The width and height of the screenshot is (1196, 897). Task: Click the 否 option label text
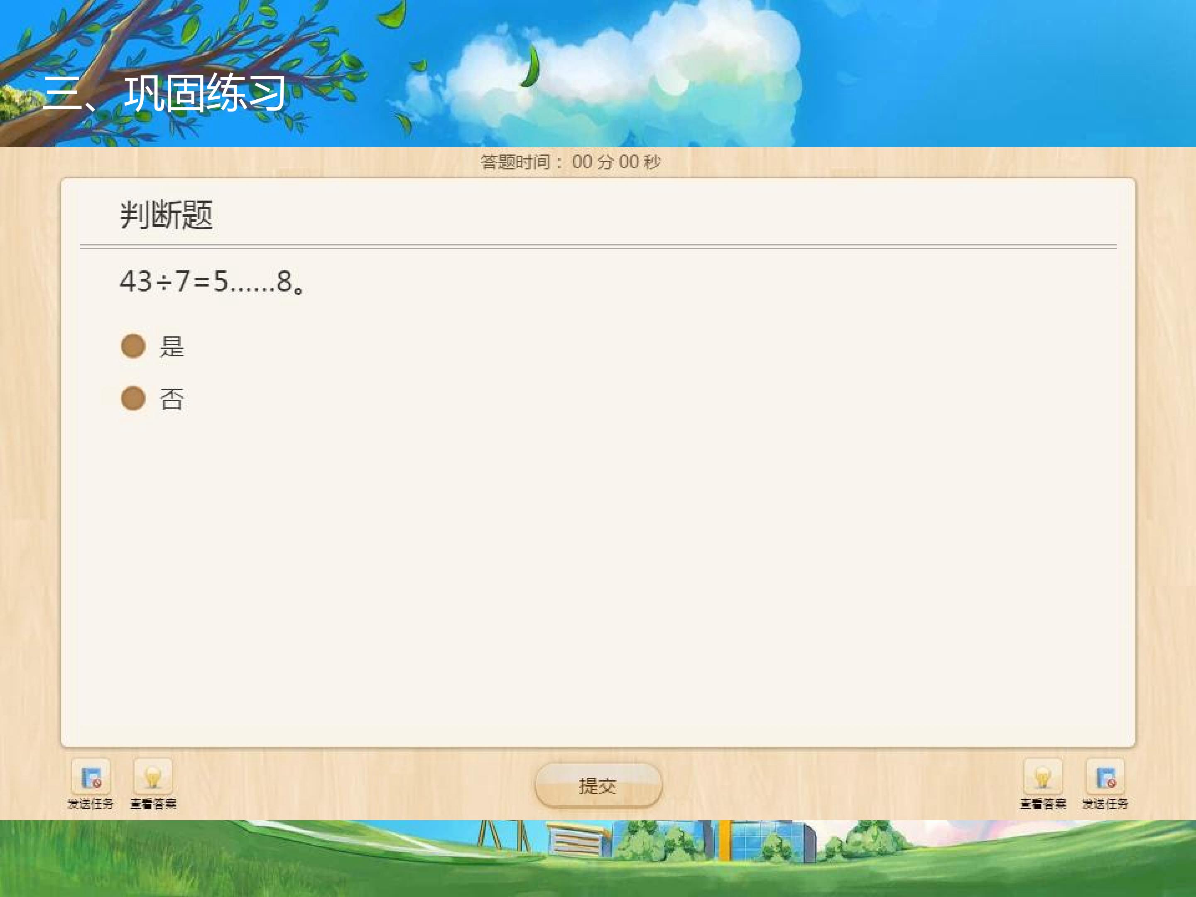pos(172,399)
